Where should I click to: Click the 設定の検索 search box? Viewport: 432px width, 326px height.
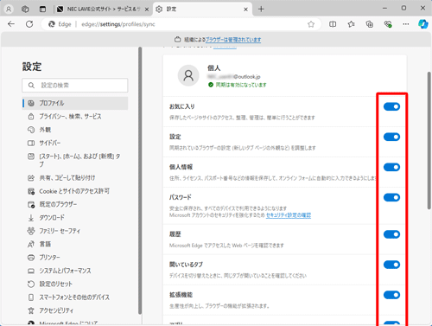point(75,86)
